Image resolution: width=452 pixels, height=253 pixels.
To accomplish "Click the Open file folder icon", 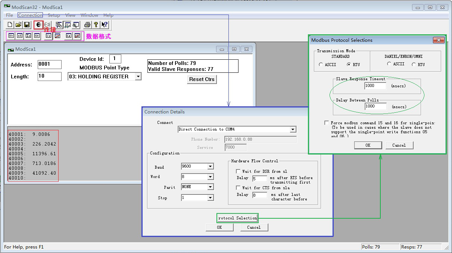I will tap(18, 25).
